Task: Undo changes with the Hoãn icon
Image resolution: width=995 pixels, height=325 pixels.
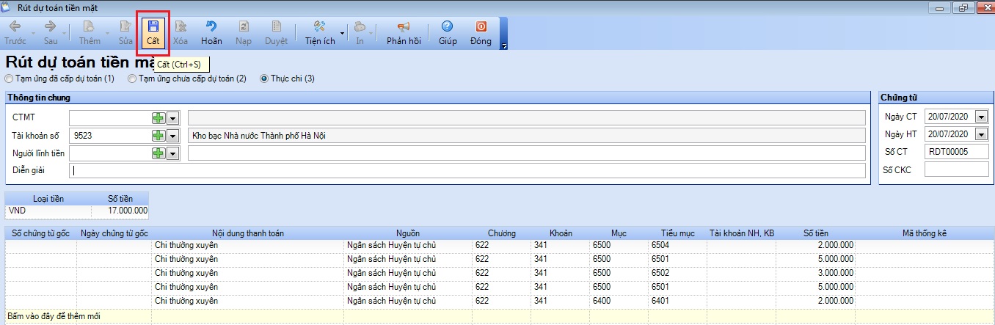Action: pos(211,26)
